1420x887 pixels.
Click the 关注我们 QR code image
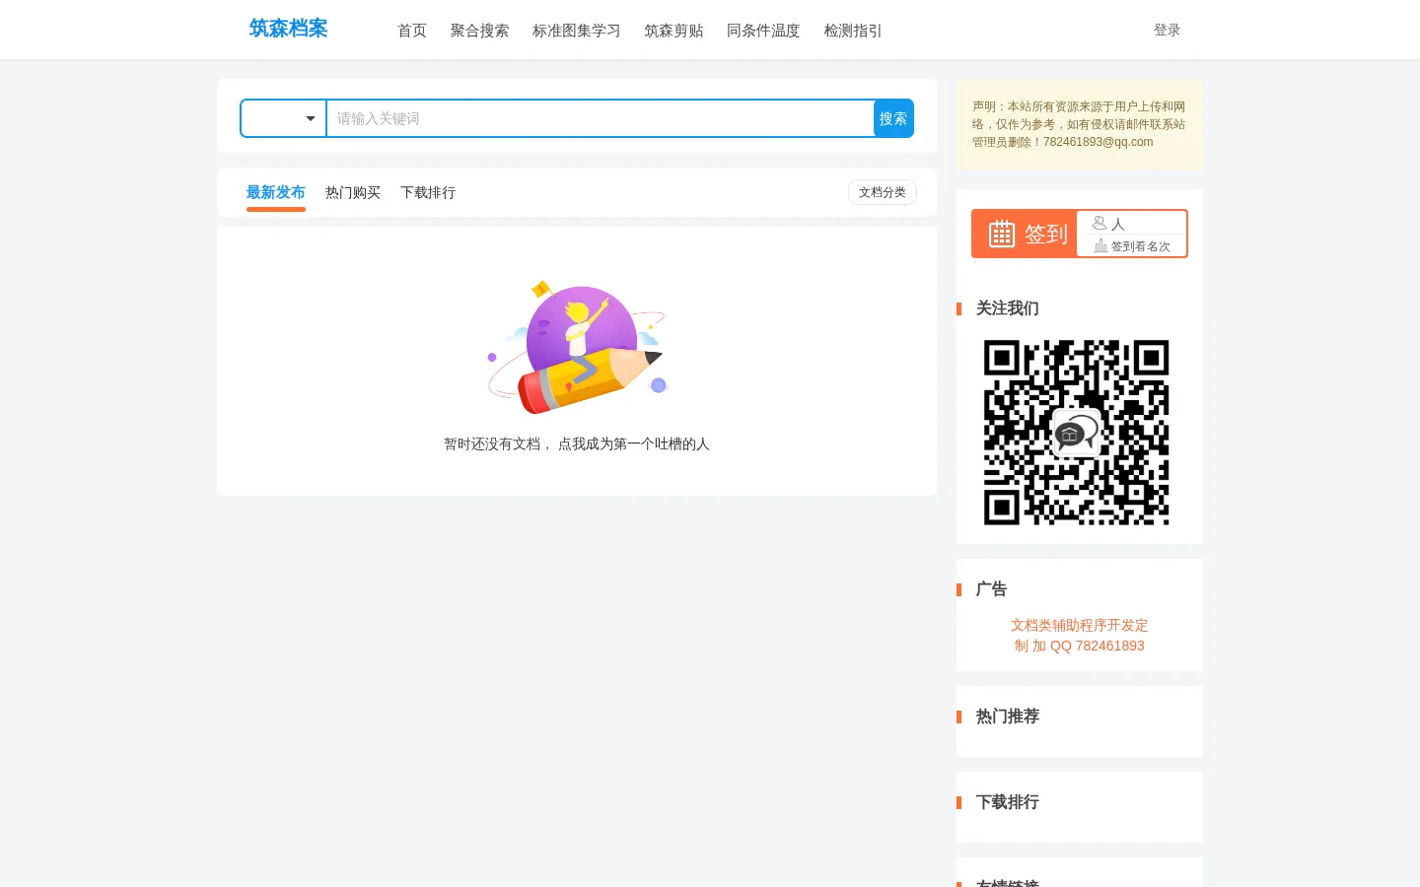click(x=1077, y=433)
